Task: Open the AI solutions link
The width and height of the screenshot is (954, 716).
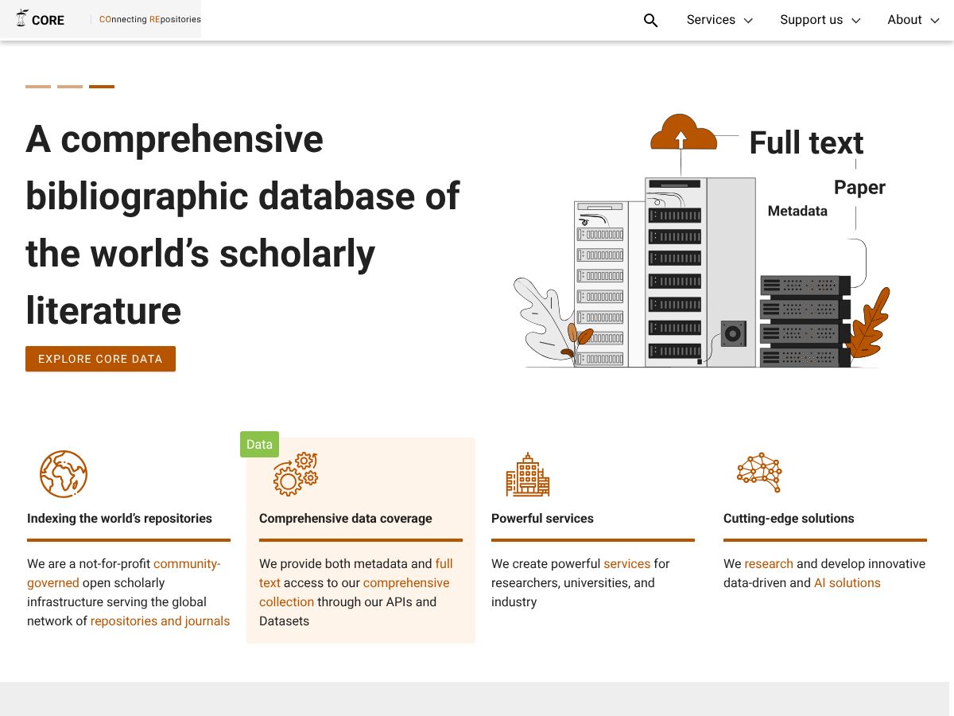Action: (847, 582)
